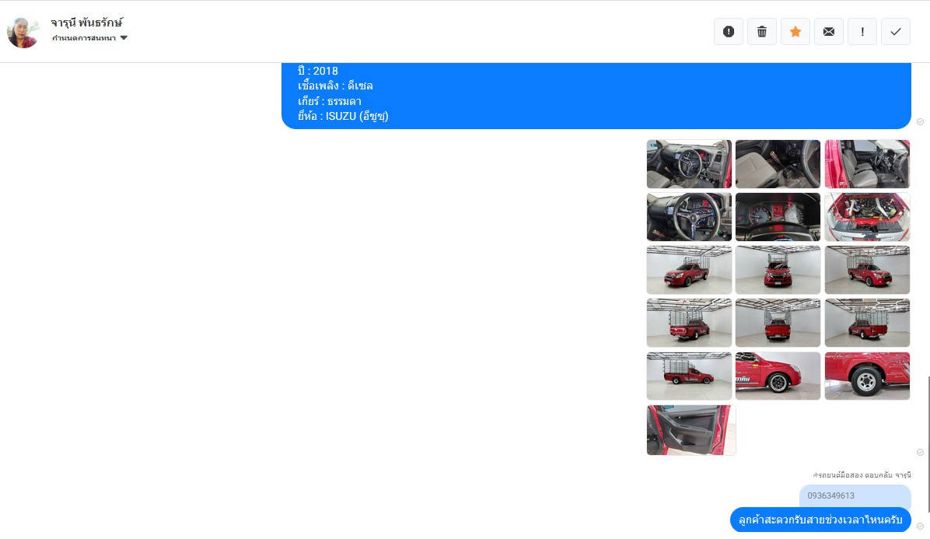Mark conversation unread with envelope icon

[x=829, y=32]
